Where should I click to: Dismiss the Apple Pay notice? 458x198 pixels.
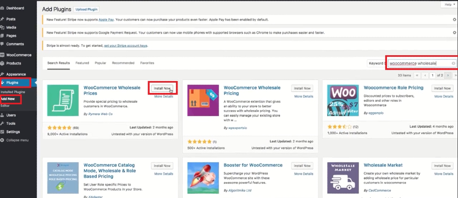(x=455, y=19)
